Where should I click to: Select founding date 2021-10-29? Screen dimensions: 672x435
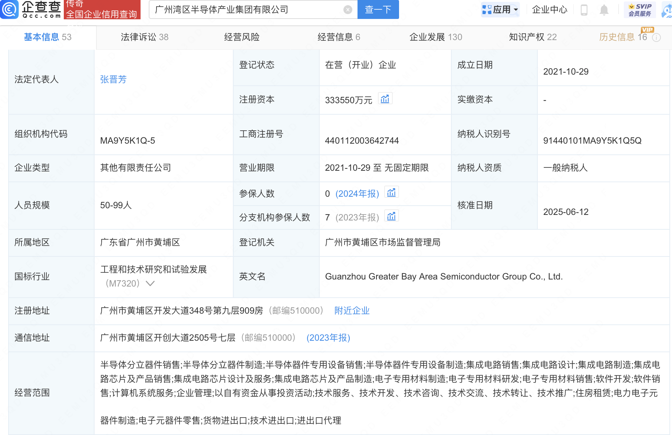[566, 72]
